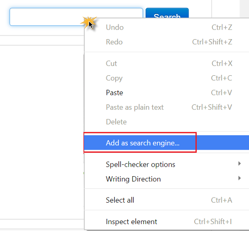Click the arrow beside Writing Direction
Image resolution: width=249 pixels, height=231 pixels.
tap(239, 178)
